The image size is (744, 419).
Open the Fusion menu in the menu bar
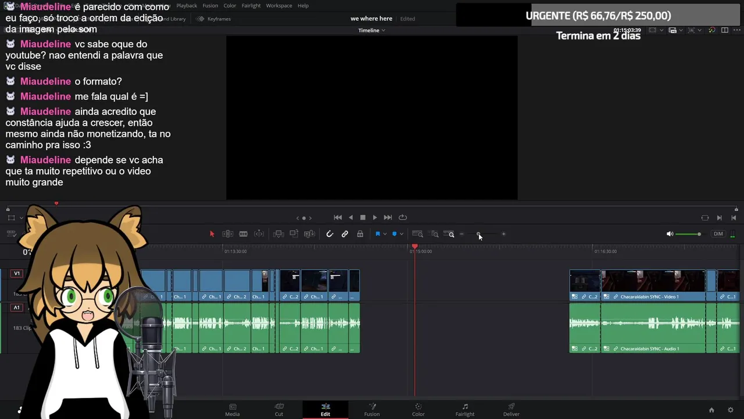tap(210, 5)
